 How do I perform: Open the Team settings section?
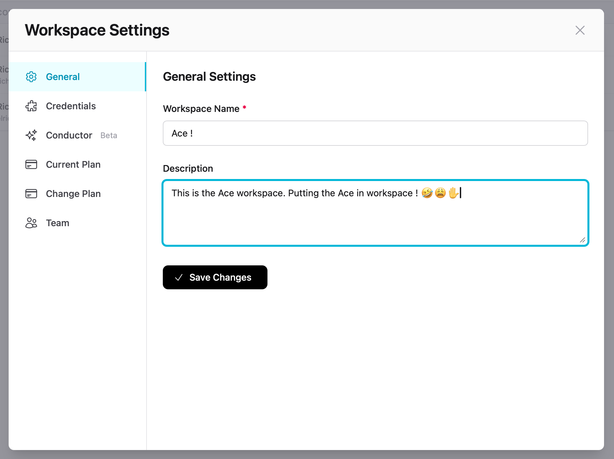(57, 223)
